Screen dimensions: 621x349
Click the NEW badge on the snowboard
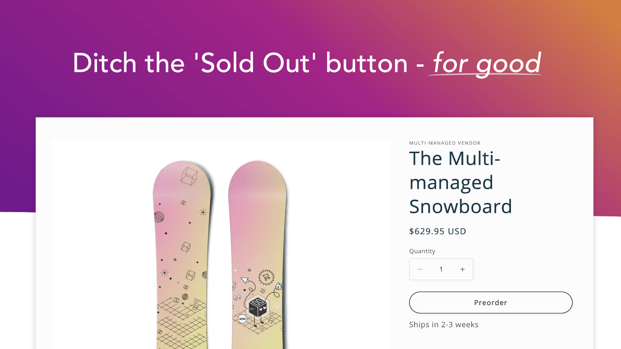242,319
